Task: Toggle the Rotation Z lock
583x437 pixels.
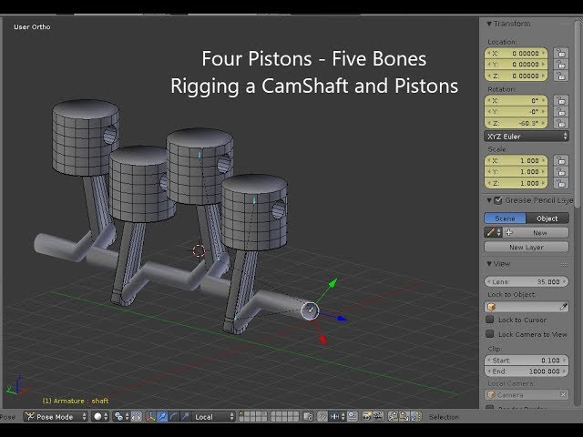Action: pos(561,123)
